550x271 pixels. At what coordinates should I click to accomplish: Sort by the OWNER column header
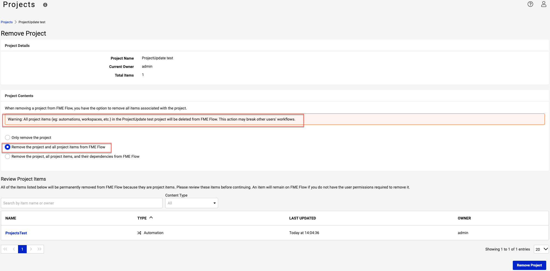[464, 218]
